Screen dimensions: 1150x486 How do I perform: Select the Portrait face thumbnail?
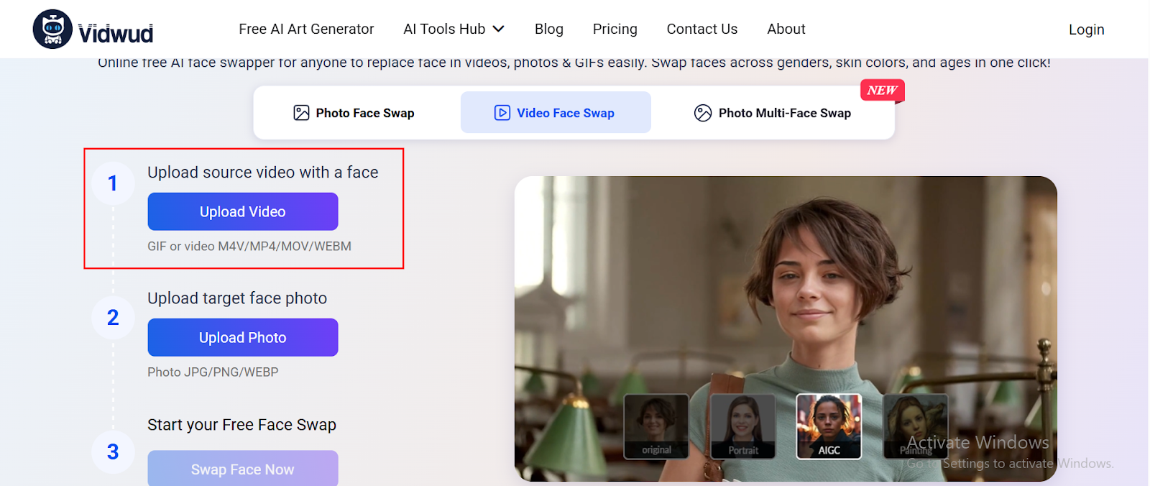click(742, 426)
